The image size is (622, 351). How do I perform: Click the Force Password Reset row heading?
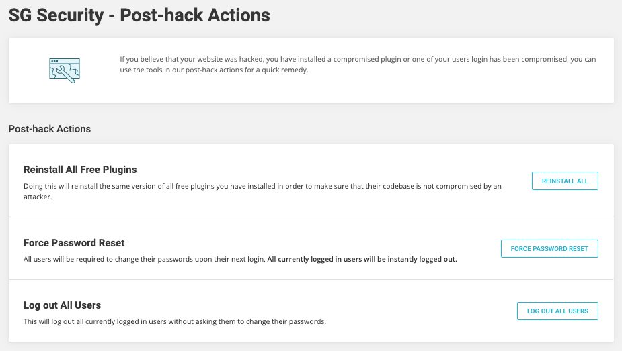(74, 243)
